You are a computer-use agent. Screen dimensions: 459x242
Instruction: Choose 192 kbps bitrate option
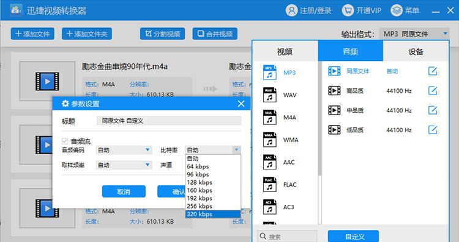213,198
